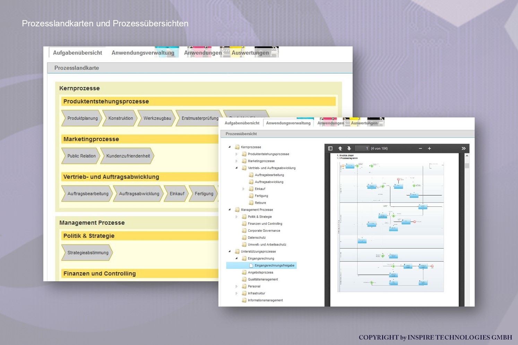518x345 pixels.
Task: Collapse the Kernprozesse tree node
Action: [230, 147]
